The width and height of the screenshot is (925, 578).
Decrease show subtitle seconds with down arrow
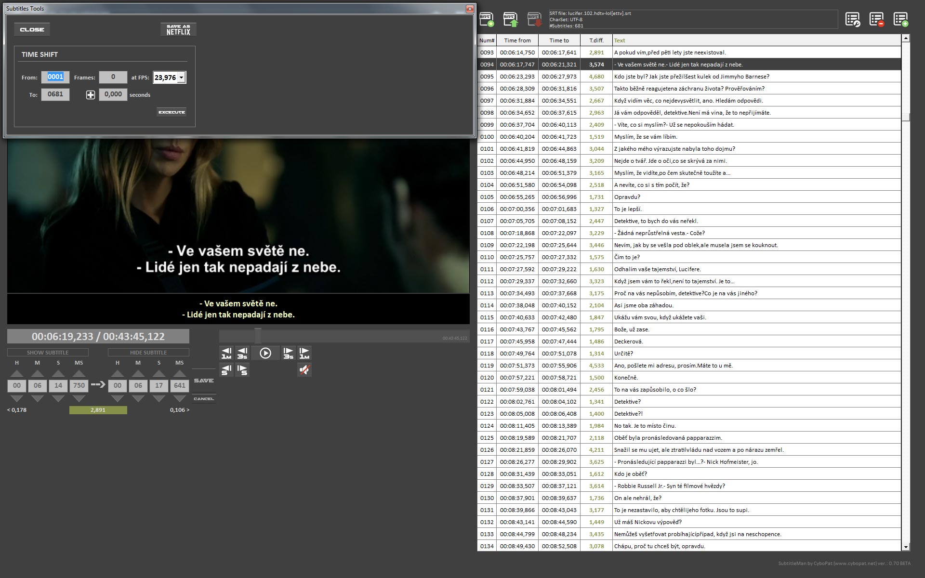58,398
